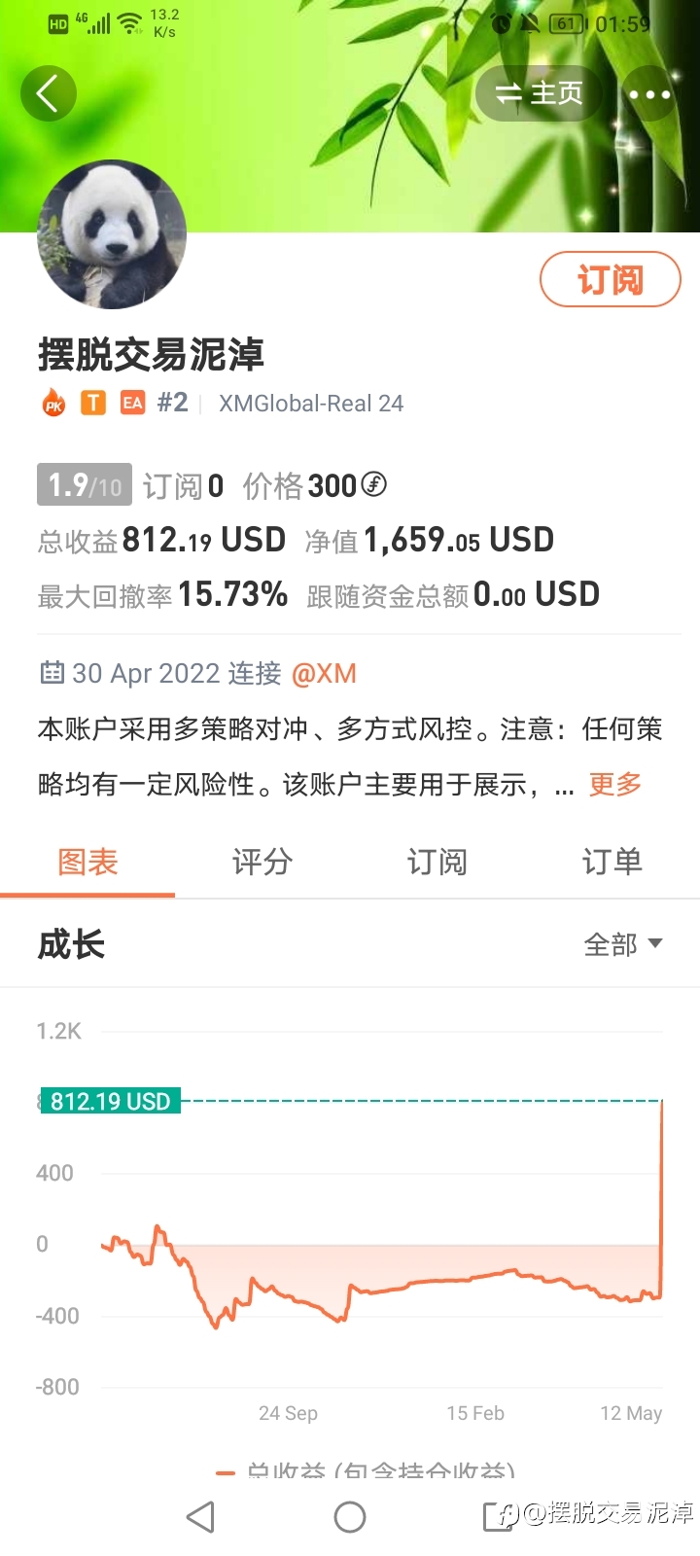Switch to 主页 homepage view
The image size is (700, 1556).
(x=540, y=93)
